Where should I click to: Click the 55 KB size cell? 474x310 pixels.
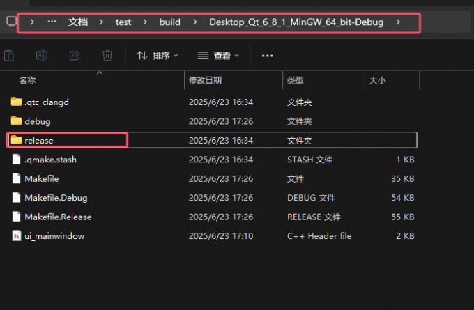pyautogui.click(x=403, y=217)
